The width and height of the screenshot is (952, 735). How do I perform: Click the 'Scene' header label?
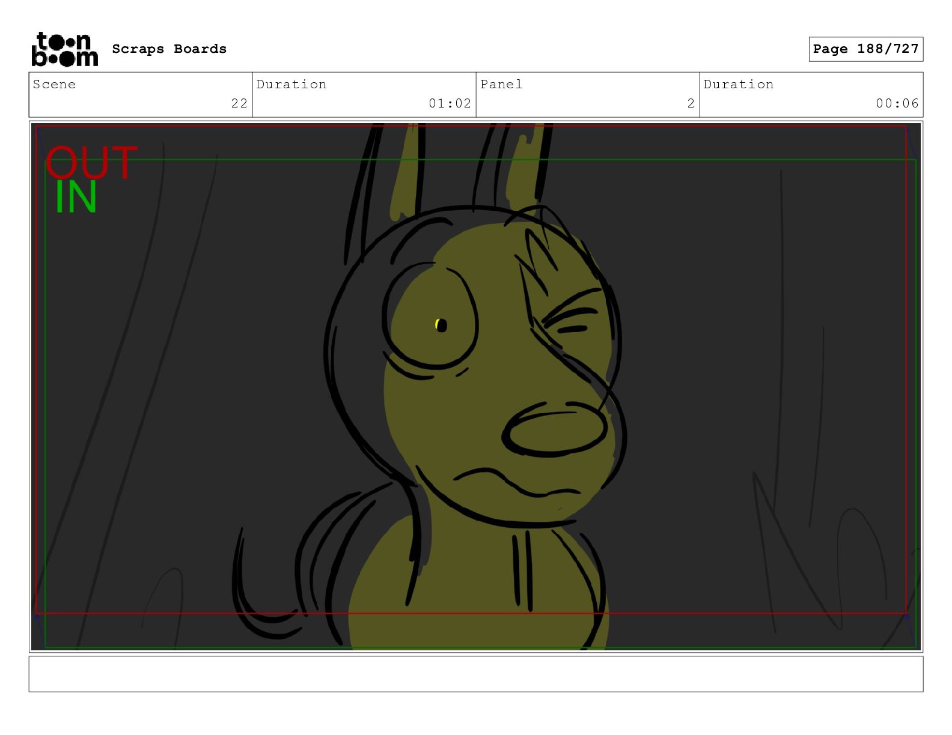pos(55,85)
